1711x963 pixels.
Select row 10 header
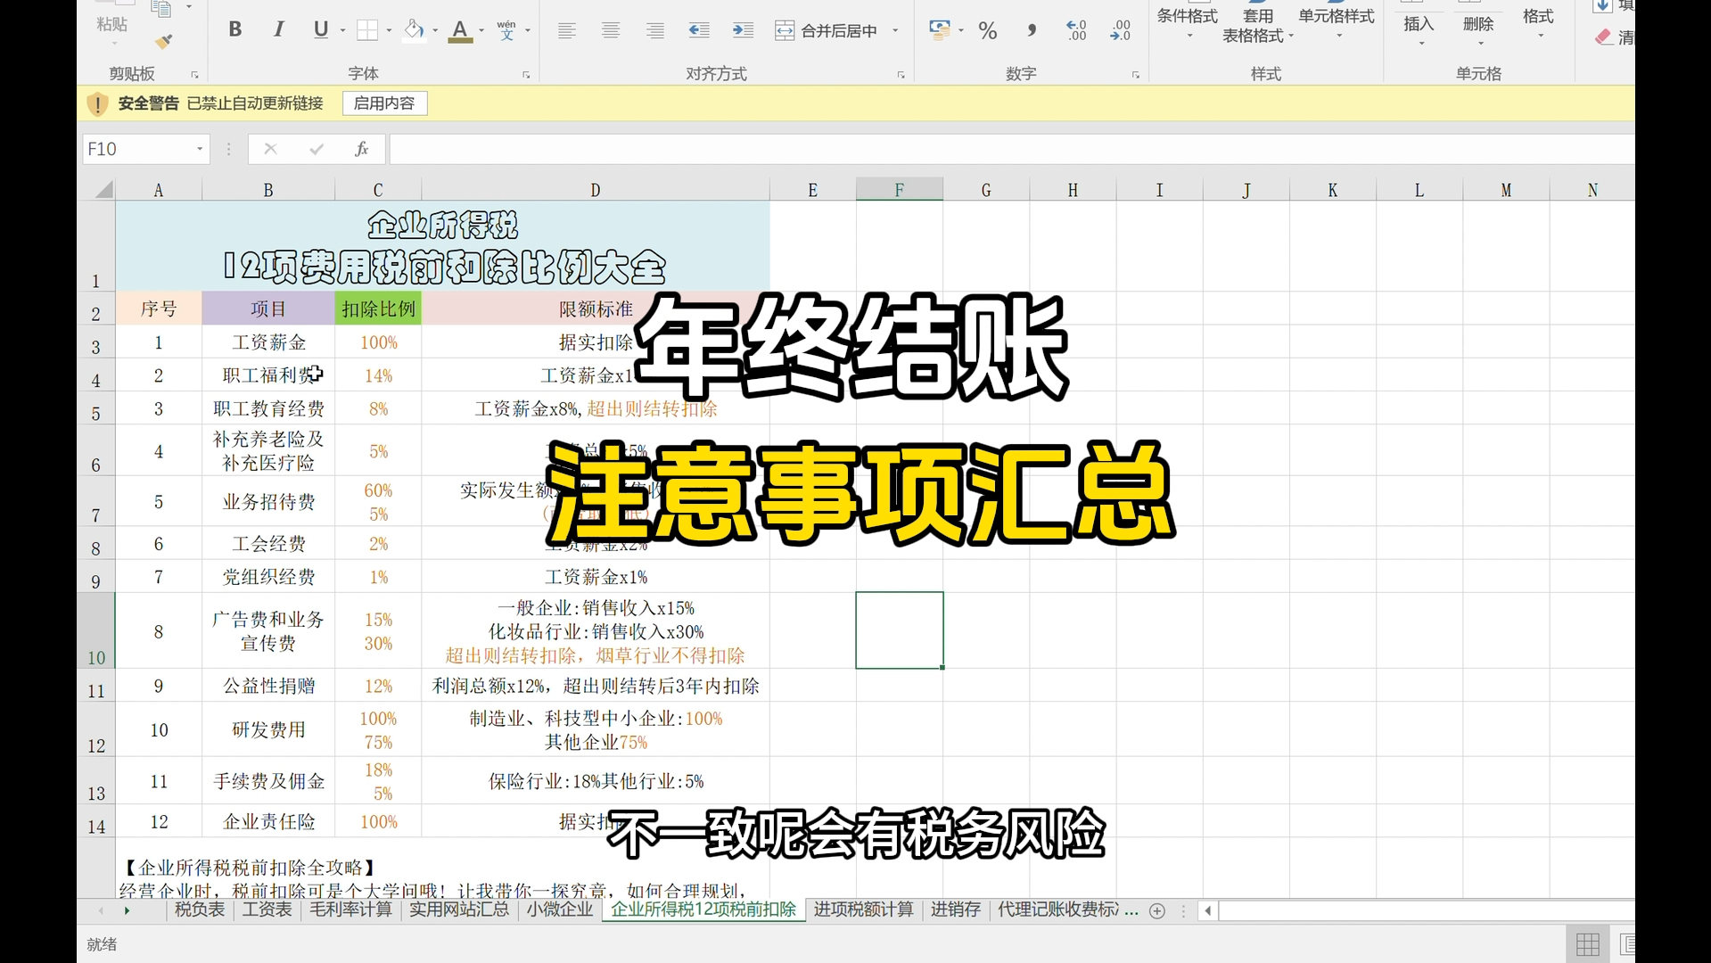pyautogui.click(x=96, y=630)
